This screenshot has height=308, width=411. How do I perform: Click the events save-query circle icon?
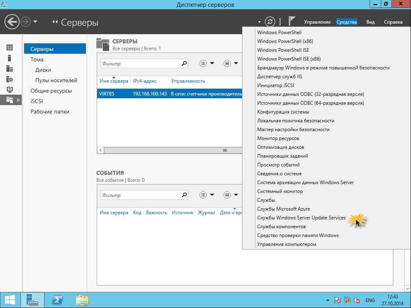[x=227, y=195]
